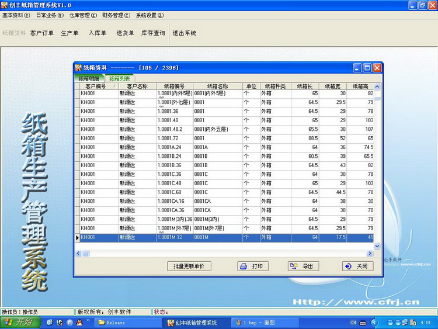The image size is (438, 329).
Task: Select the 纸箱列表 tab
Action: [119, 78]
